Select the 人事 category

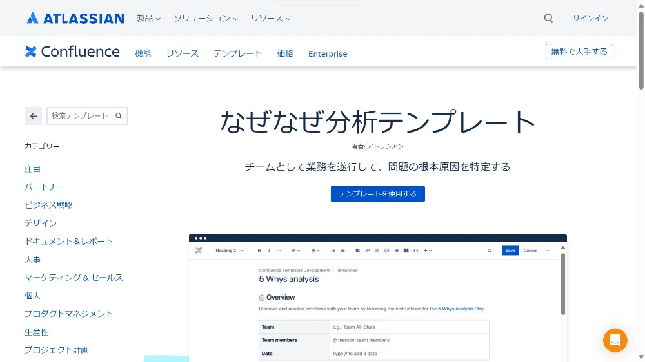click(32, 260)
